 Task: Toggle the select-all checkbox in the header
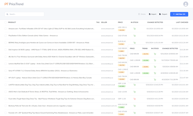[6, 22]
